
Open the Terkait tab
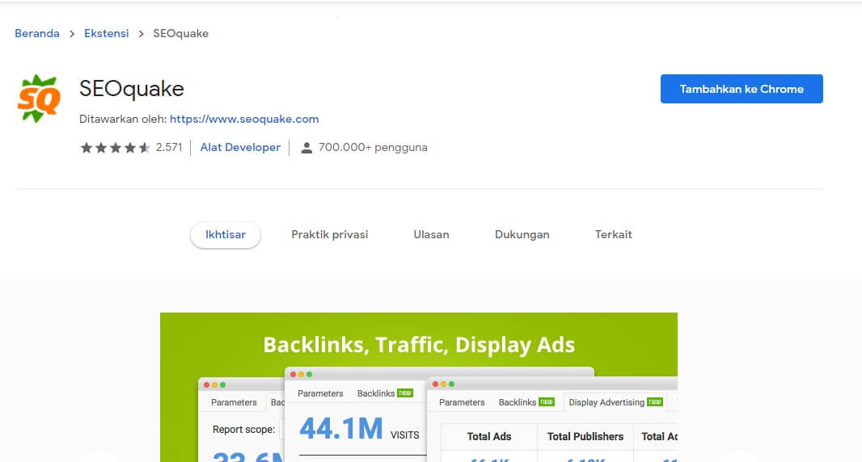(x=613, y=234)
